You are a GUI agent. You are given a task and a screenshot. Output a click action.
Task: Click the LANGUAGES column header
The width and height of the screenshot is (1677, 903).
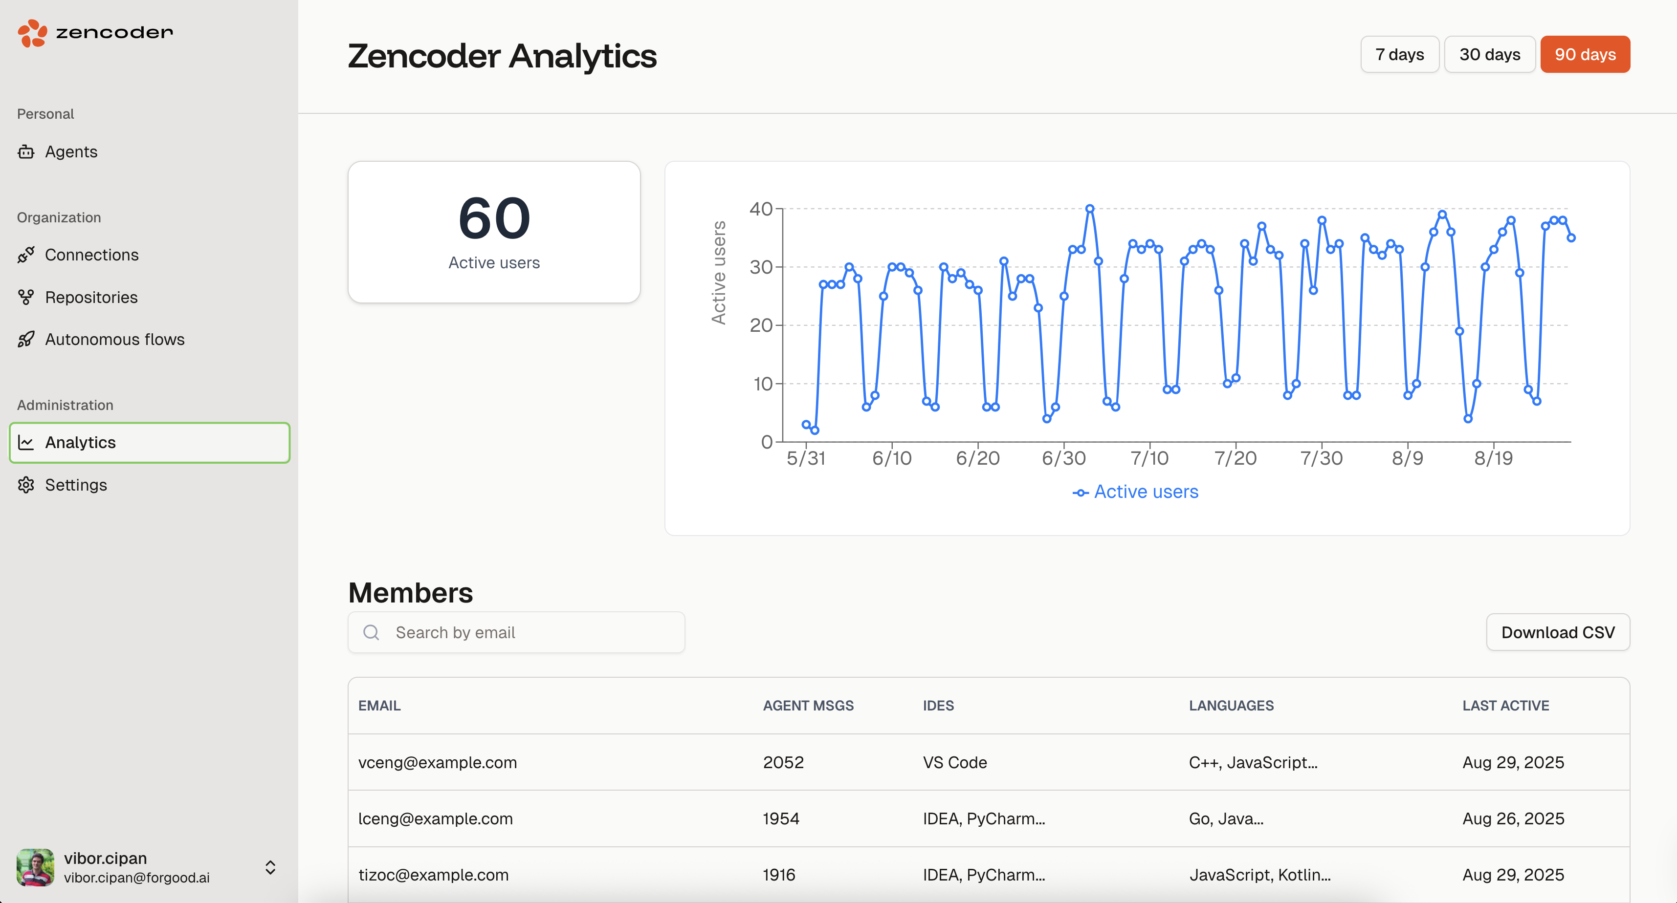(x=1231, y=706)
